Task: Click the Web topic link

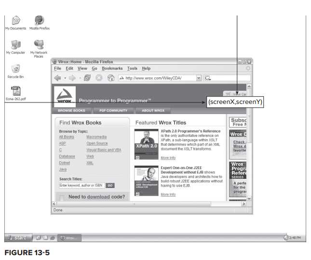Action: pos(90,157)
